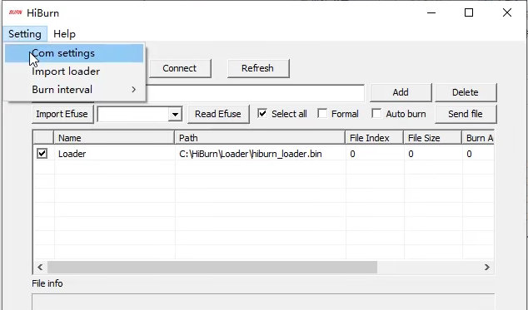This screenshot has height=310, width=528.
Task: Click the File Size column header
Action: [432, 138]
